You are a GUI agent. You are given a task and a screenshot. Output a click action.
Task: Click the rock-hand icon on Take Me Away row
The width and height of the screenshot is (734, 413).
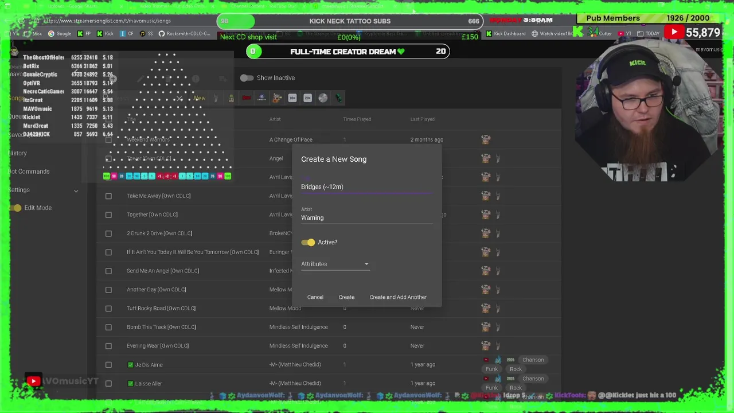[498, 196]
